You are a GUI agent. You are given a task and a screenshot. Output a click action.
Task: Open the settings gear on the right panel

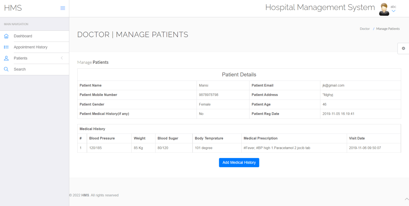pos(403,48)
